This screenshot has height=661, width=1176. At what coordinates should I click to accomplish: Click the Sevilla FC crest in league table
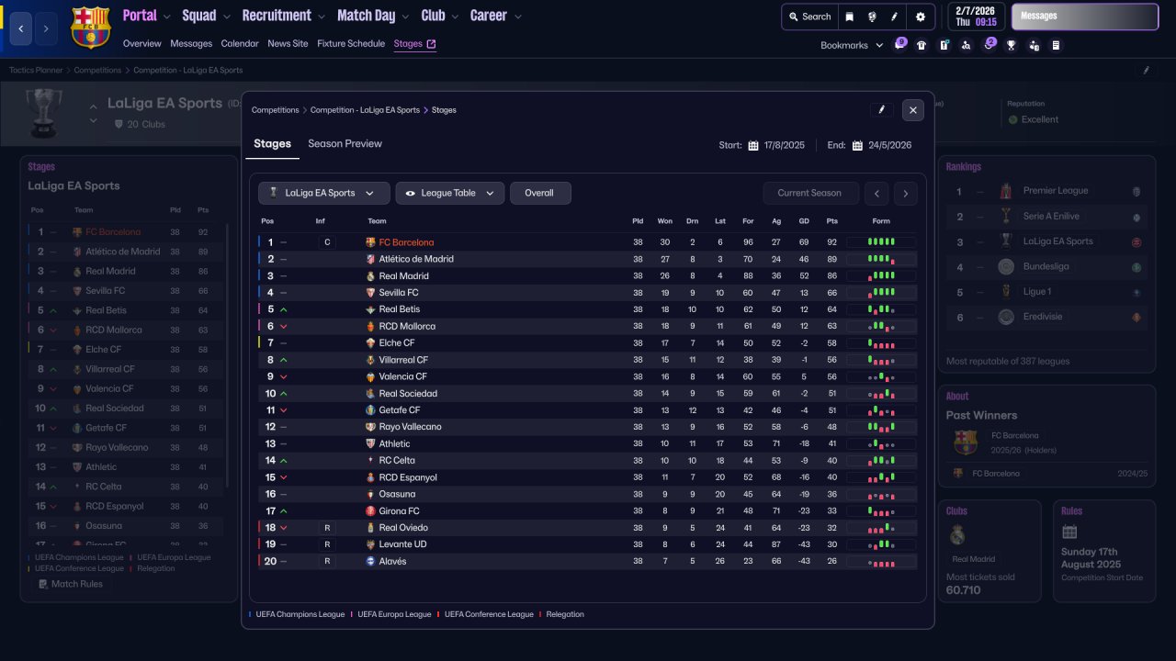pos(371,293)
